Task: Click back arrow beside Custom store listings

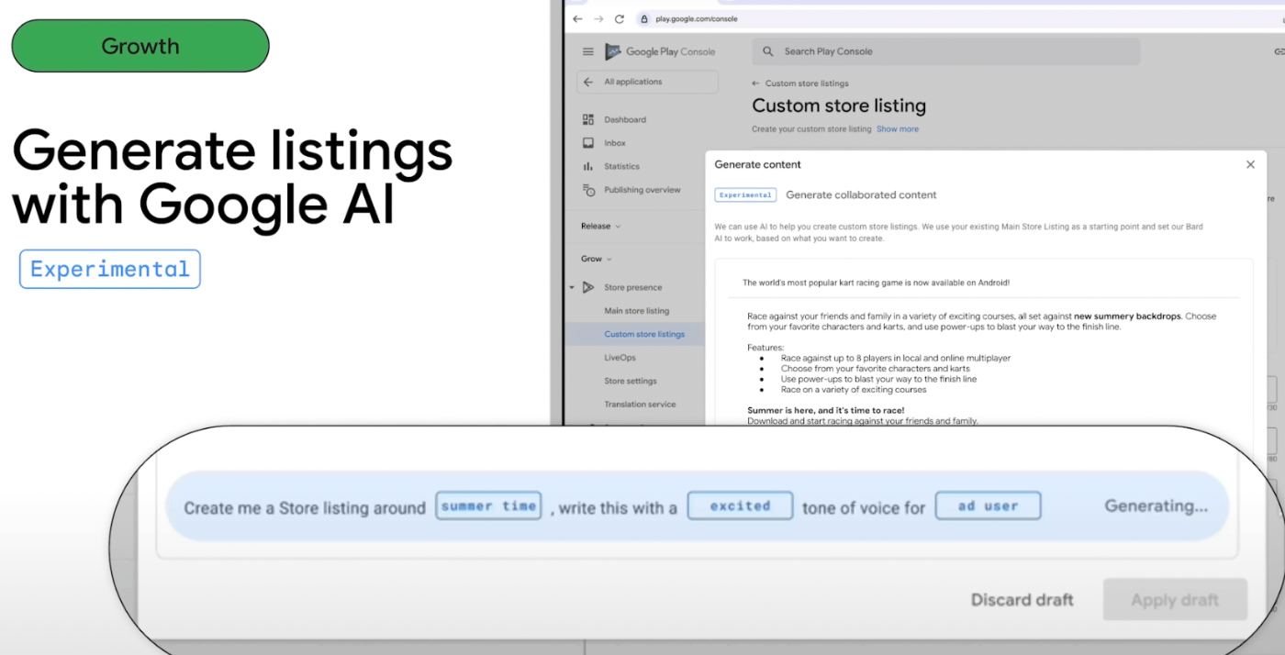Action: click(756, 83)
